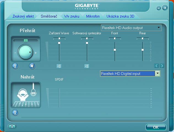Click the Nahrát recording studio image
Viewport: 174px width, 132px height.
tap(26, 95)
